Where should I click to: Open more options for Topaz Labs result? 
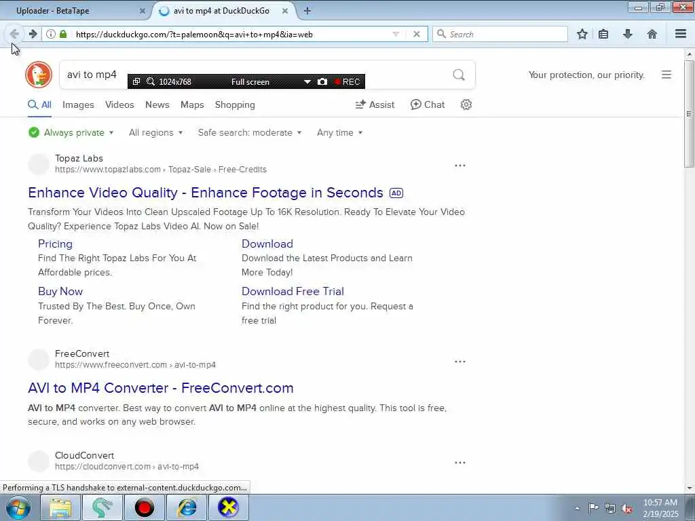coord(460,166)
